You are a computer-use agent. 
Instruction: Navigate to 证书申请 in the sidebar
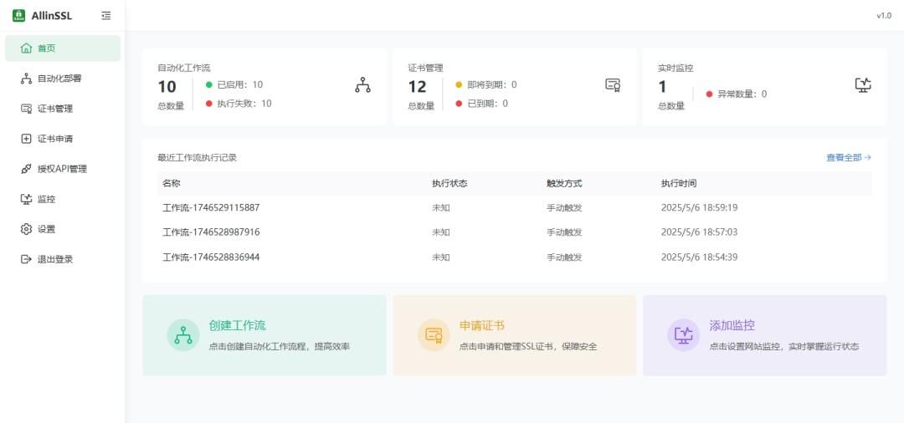tap(63, 139)
